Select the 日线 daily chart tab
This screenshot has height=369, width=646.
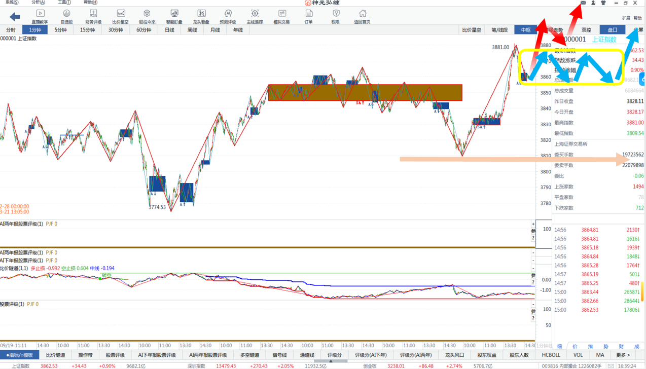(169, 30)
